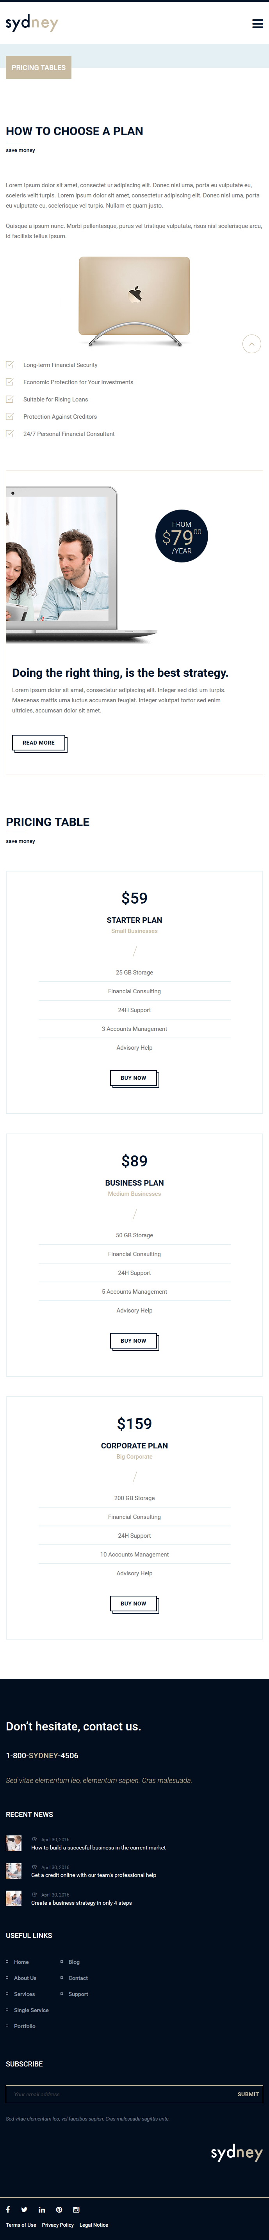This screenshot has height=2240, width=269.
Task: Open the Facebook social icon
Action: pos(8,2209)
